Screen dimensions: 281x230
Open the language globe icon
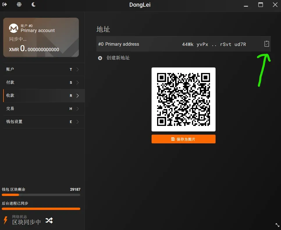19,4
